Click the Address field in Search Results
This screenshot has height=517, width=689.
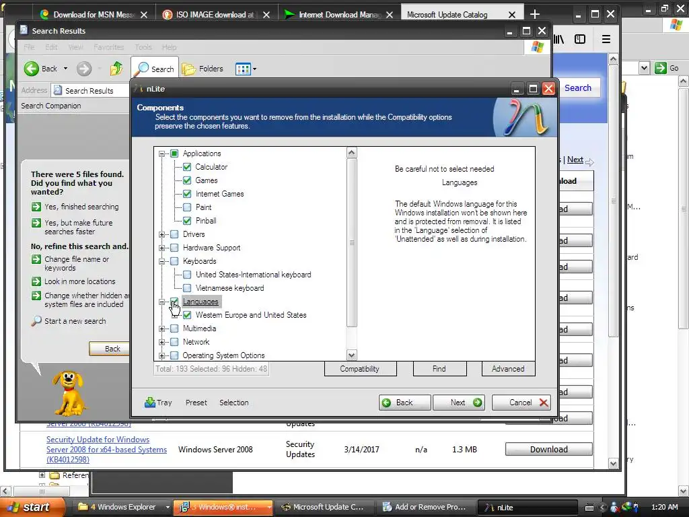(x=90, y=91)
